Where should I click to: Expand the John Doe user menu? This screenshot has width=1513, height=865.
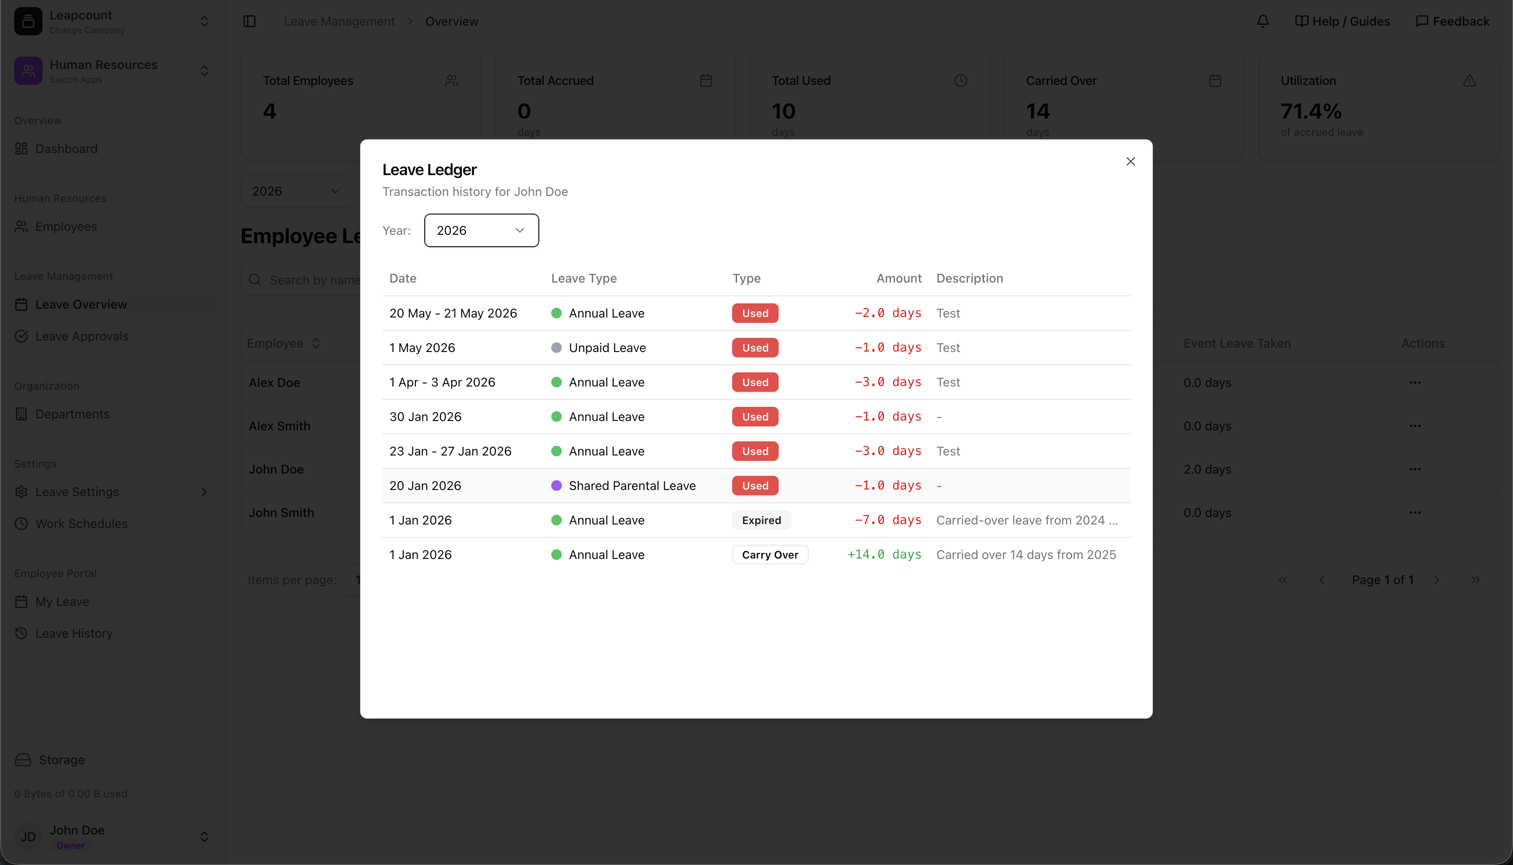tap(204, 837)
